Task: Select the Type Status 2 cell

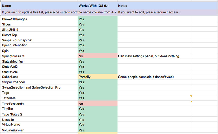Action: click(12, 114)
